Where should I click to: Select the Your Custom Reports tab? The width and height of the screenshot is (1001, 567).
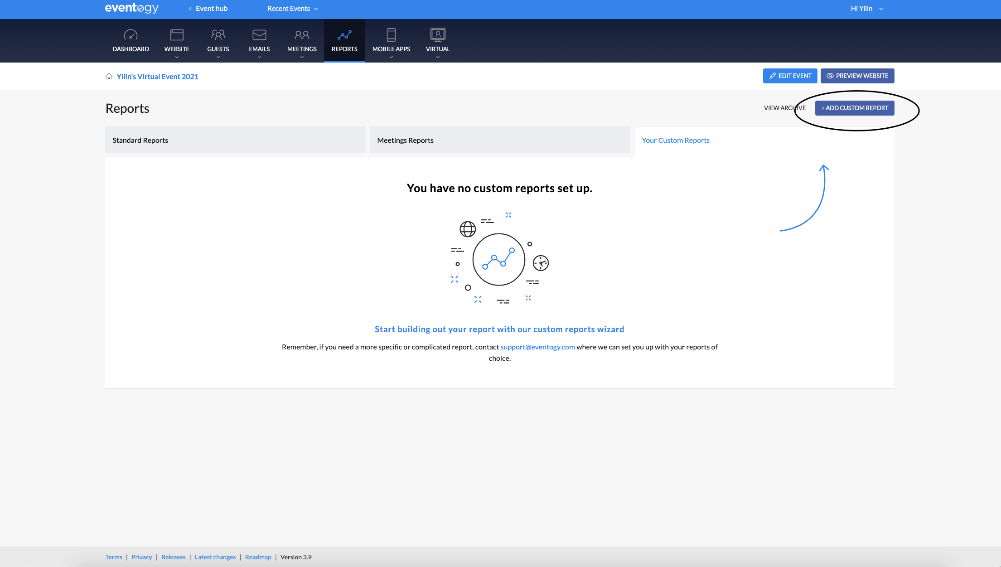[675, 140]
